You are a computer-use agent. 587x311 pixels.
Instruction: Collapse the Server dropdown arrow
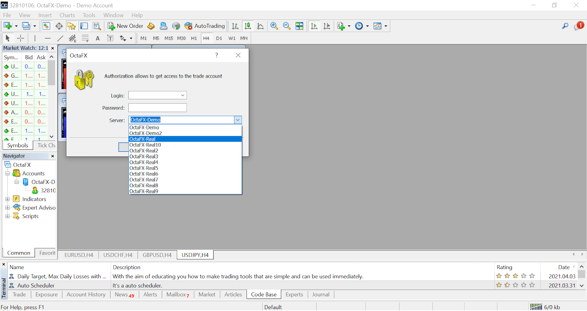pyautogui.click(x=238, y=120)
